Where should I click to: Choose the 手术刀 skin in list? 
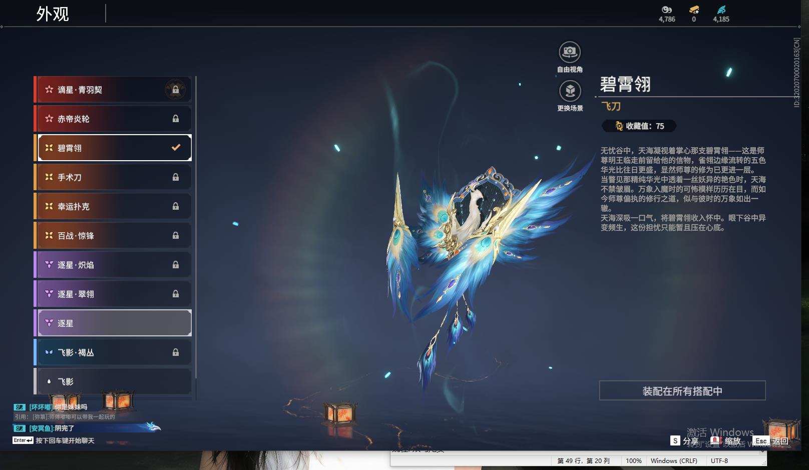(x=113, y=177)
